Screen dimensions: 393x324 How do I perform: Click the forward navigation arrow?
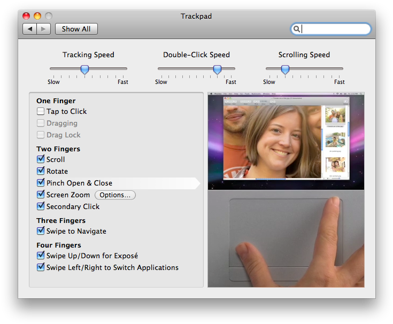pos(44,29)
